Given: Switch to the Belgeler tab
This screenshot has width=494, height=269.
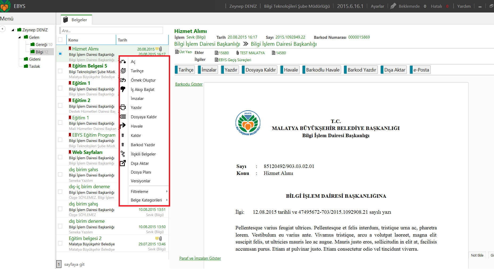Looking at the screenshot, I should (76, 20).
